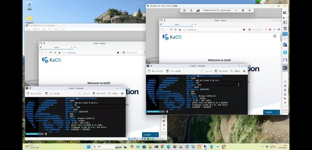This screenshot has width=312, height=150.
Task: Click 検索 in VirtualBox Konsole toolbar
Action: pyautogui.click(x=113, y=93)
